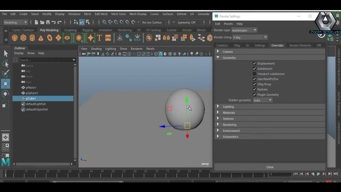This screenshot has width=341, height=192.
Task: Uncheck the Plugin Geometry checkbox
Action: pyautogui.click(x=254, y=94)
